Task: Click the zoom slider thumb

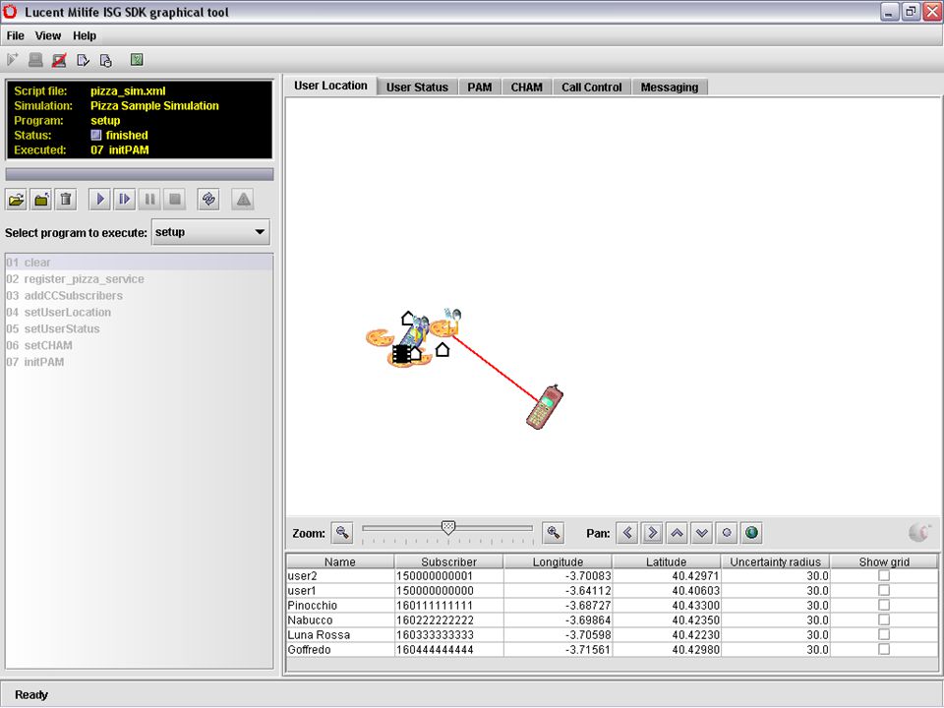Action: [448, 528]
